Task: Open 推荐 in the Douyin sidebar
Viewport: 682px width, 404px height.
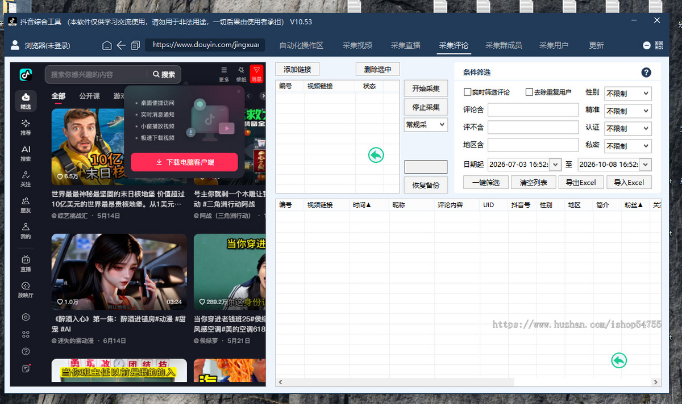Action: [26, 127]
